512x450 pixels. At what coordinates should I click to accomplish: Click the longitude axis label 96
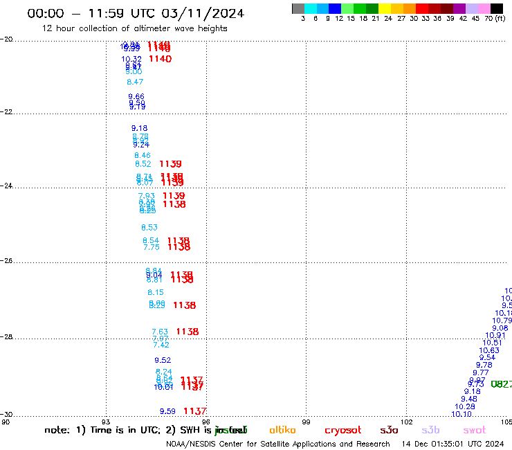[x=205, y=422]
